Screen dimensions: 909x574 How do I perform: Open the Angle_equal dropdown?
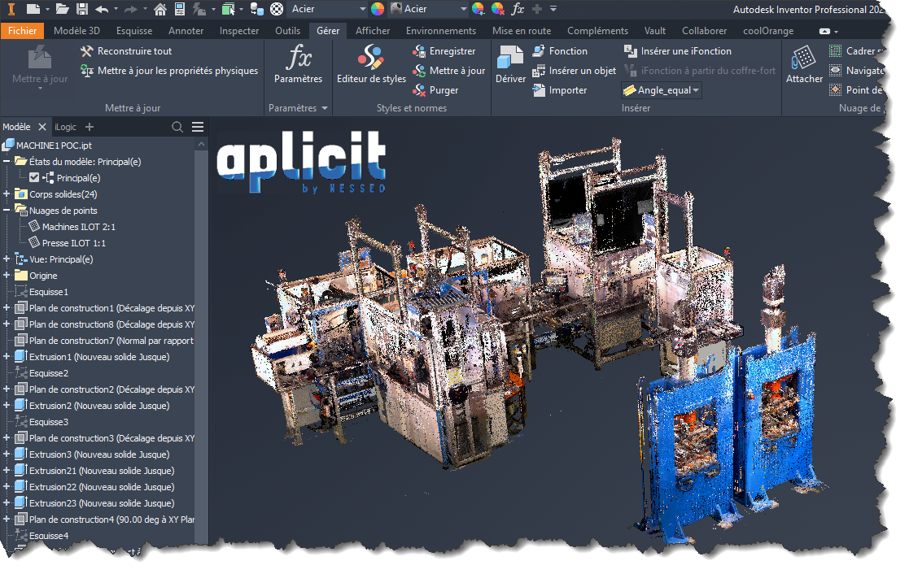[x=696, y=90]
